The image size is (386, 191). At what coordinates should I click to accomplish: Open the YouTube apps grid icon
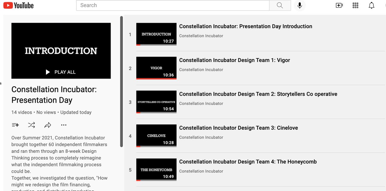(x=355, y=5)
